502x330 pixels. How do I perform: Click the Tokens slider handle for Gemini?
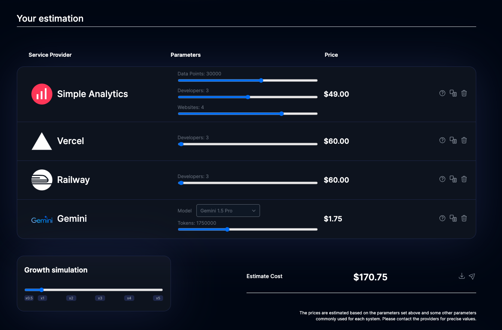click(227, 229)
